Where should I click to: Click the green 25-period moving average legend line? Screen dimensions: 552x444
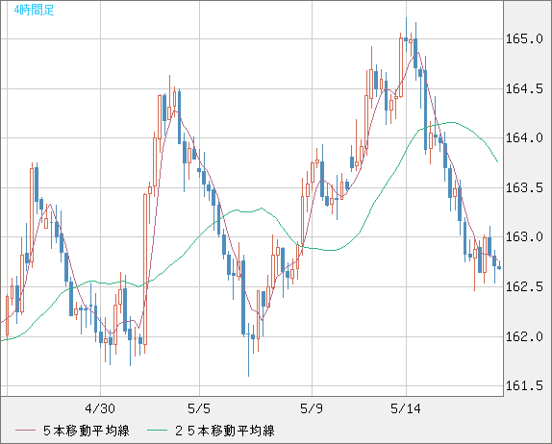coord(157,431)
